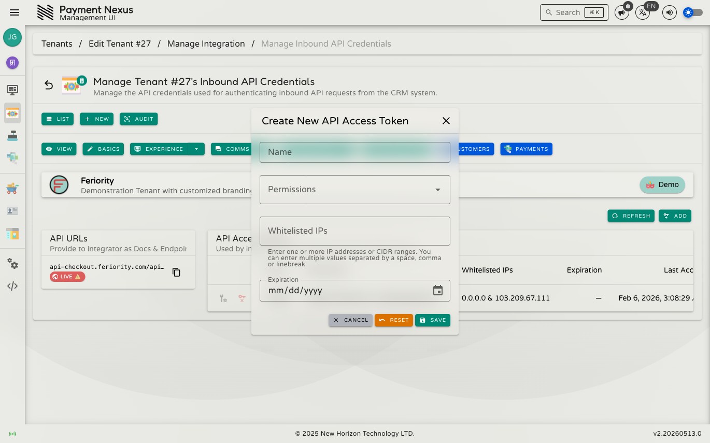Click the Feriority tenant logo
Image resolution: width=710 pixels, height=443 pixels.
coord(59,185)
